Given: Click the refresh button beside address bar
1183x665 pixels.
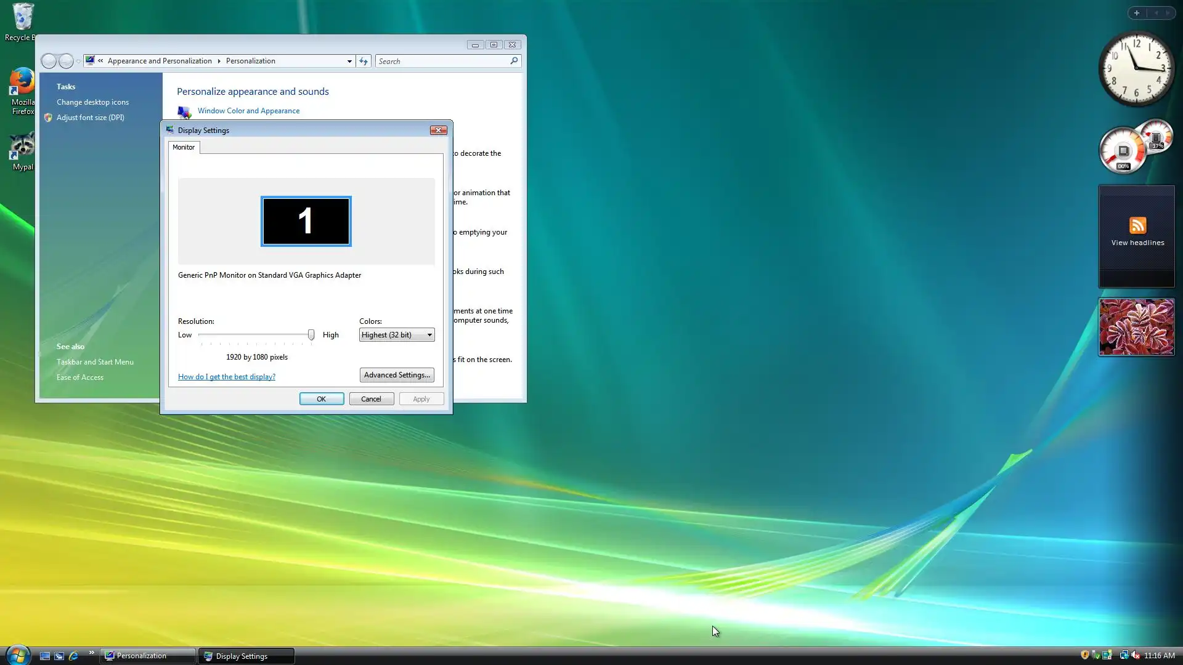Looking at the screenshot, I should pyautogui.click(x=364, y=61).
